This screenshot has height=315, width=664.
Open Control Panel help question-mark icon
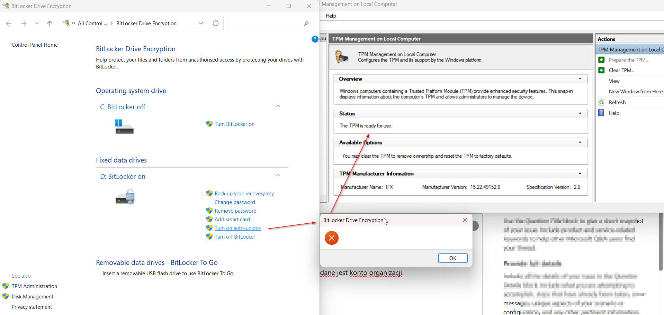(315, 39)
